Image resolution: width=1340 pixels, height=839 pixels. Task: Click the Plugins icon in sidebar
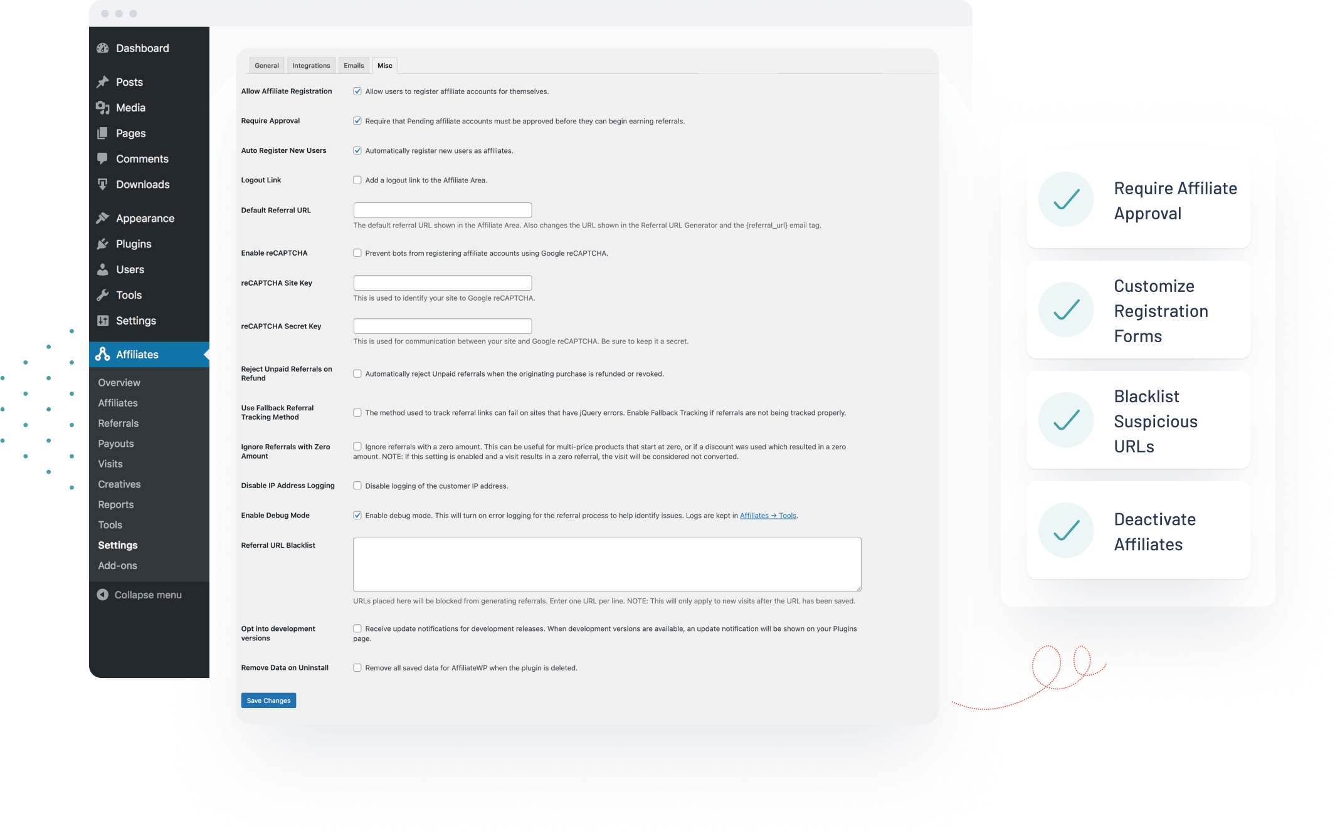(105, 244)
